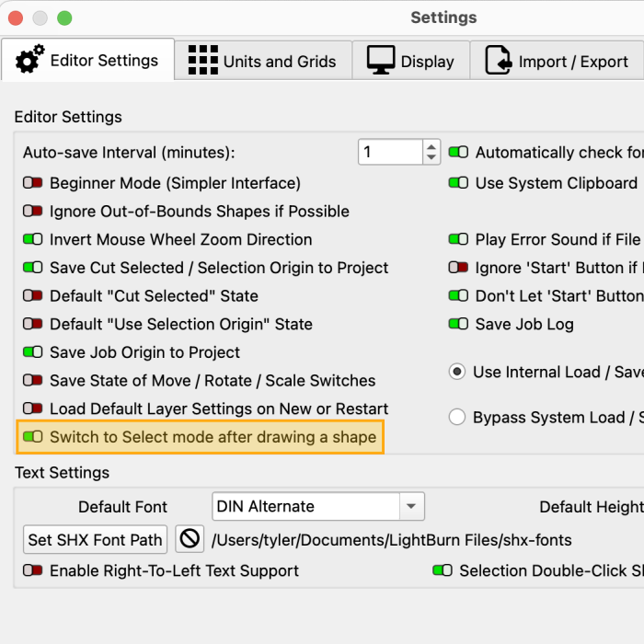The height and width of the screenshot is (644, 644).
Task: Click the grid icon for Units and Grids
Action: pos(202,61)
